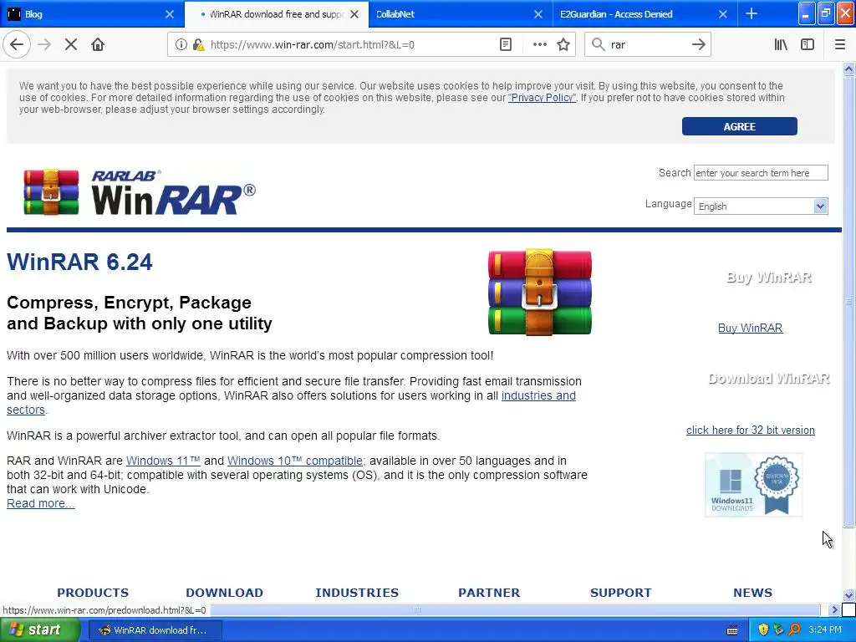Screen dimensions: 856x642
Task: Click the padlock connection icon
Action: pos(198,45)
